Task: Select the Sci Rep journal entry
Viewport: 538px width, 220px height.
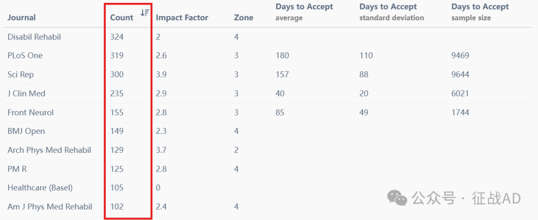Action: [x=20, y=74]
